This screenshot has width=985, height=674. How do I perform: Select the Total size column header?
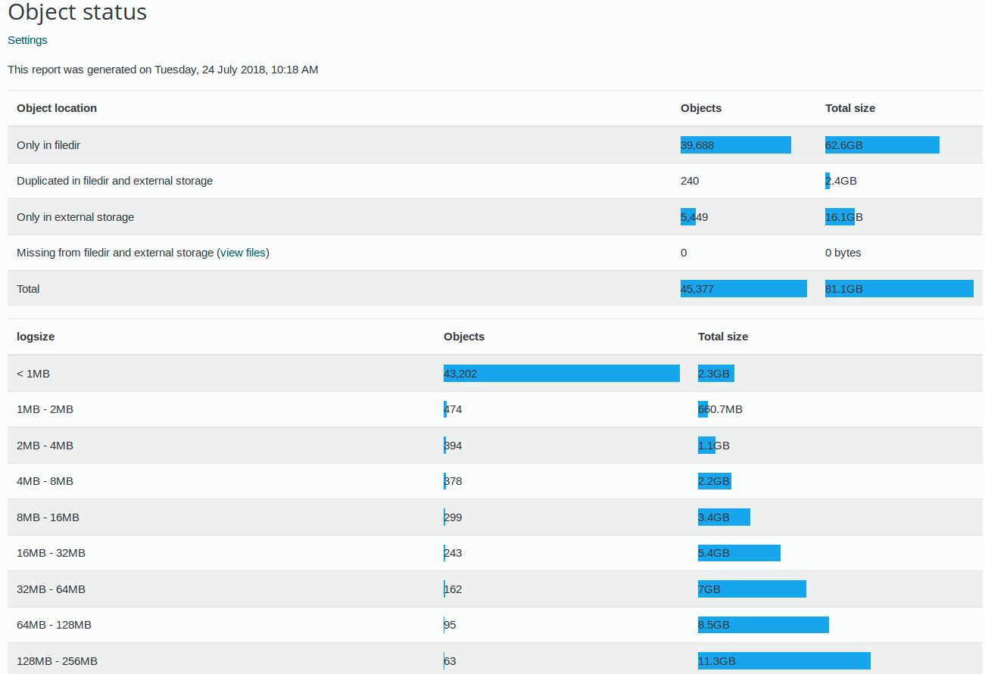coord(849,107)
